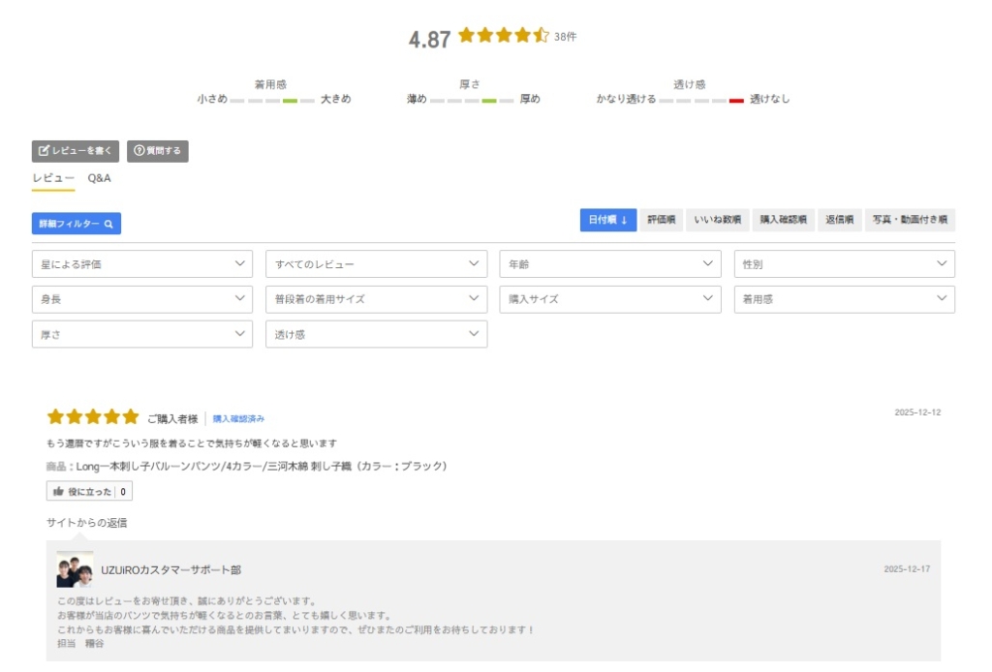Click the red 透け感 scale indicator

pos(736,101)
